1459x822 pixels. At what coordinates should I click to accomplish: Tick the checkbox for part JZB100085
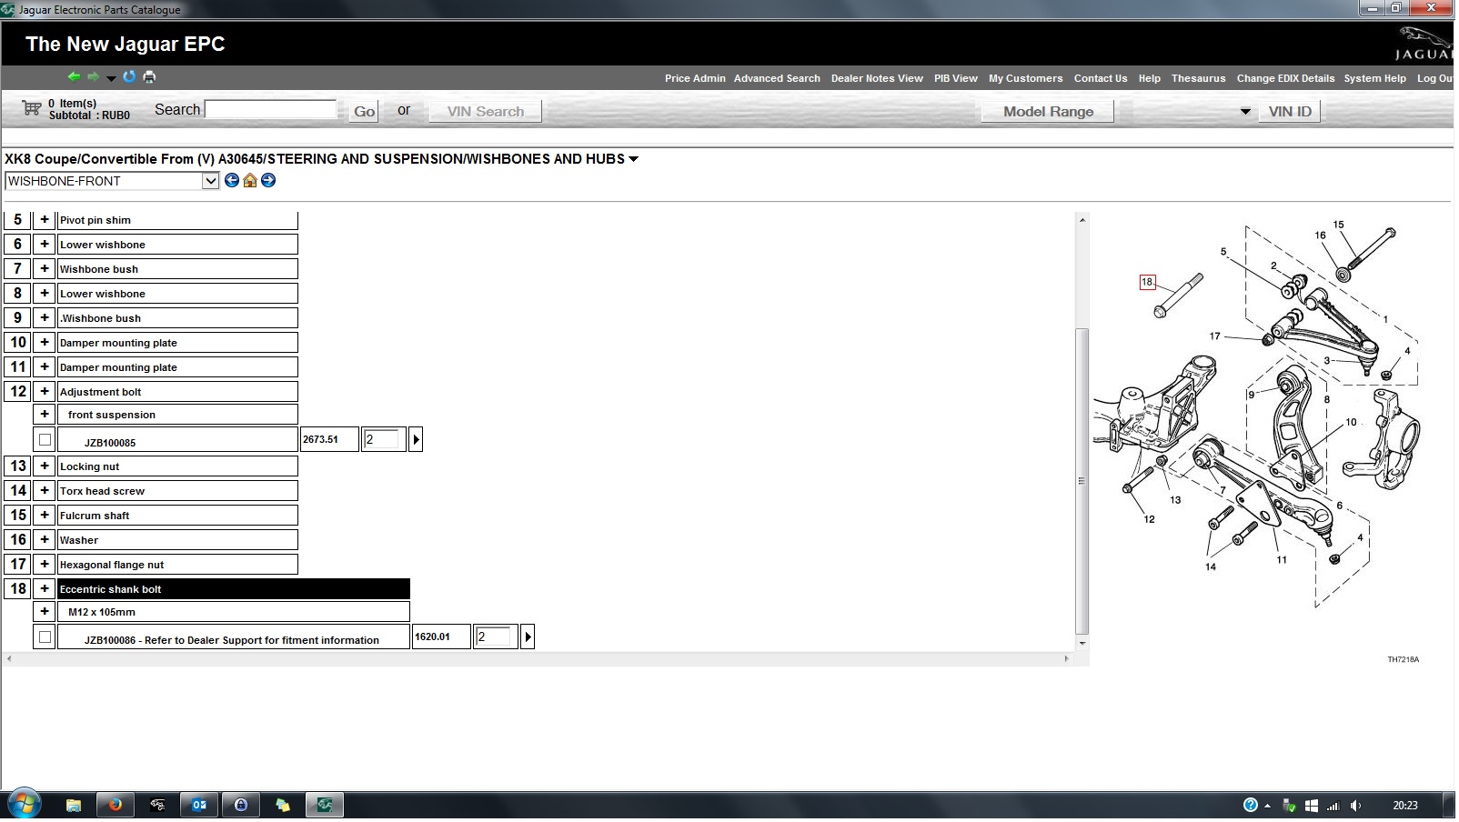pos(45,440)
